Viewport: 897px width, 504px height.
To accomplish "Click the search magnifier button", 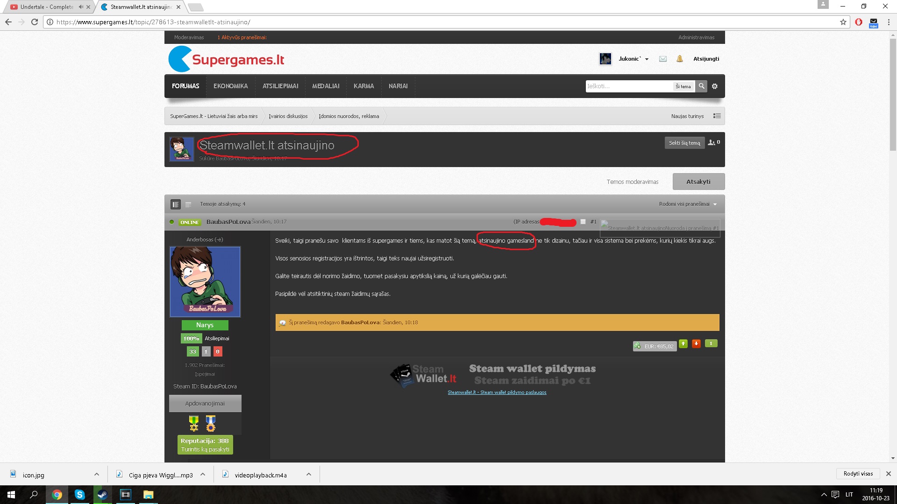I will [701, 86].
